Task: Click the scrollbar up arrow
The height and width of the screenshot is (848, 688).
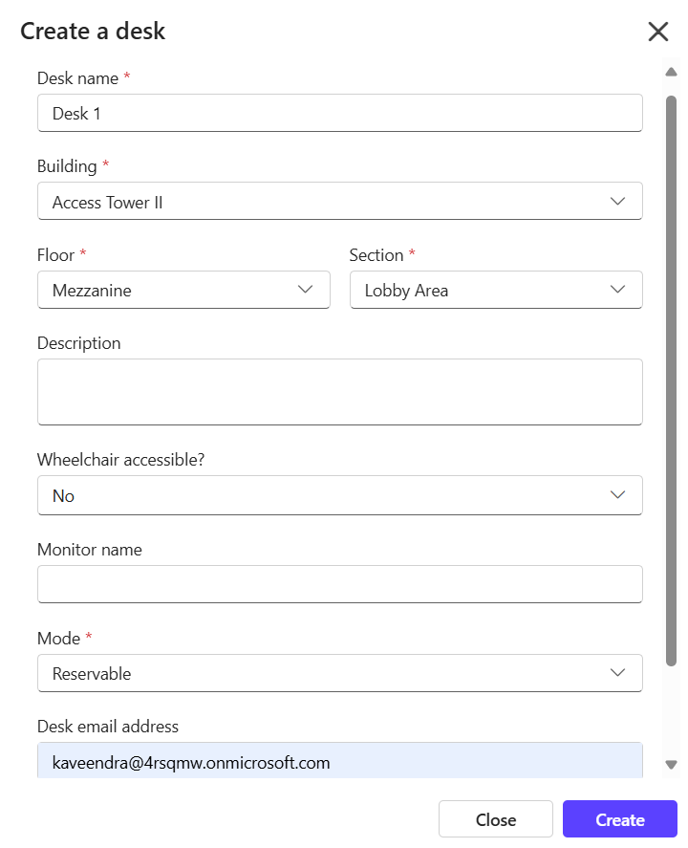Action: tap(671, 72)
